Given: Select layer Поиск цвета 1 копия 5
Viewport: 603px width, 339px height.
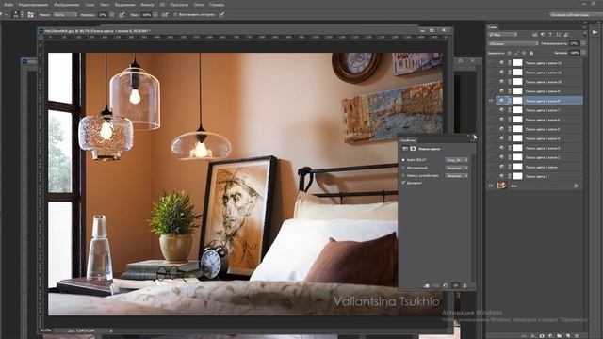Looking at the screenshot, I should click(539, 129).
